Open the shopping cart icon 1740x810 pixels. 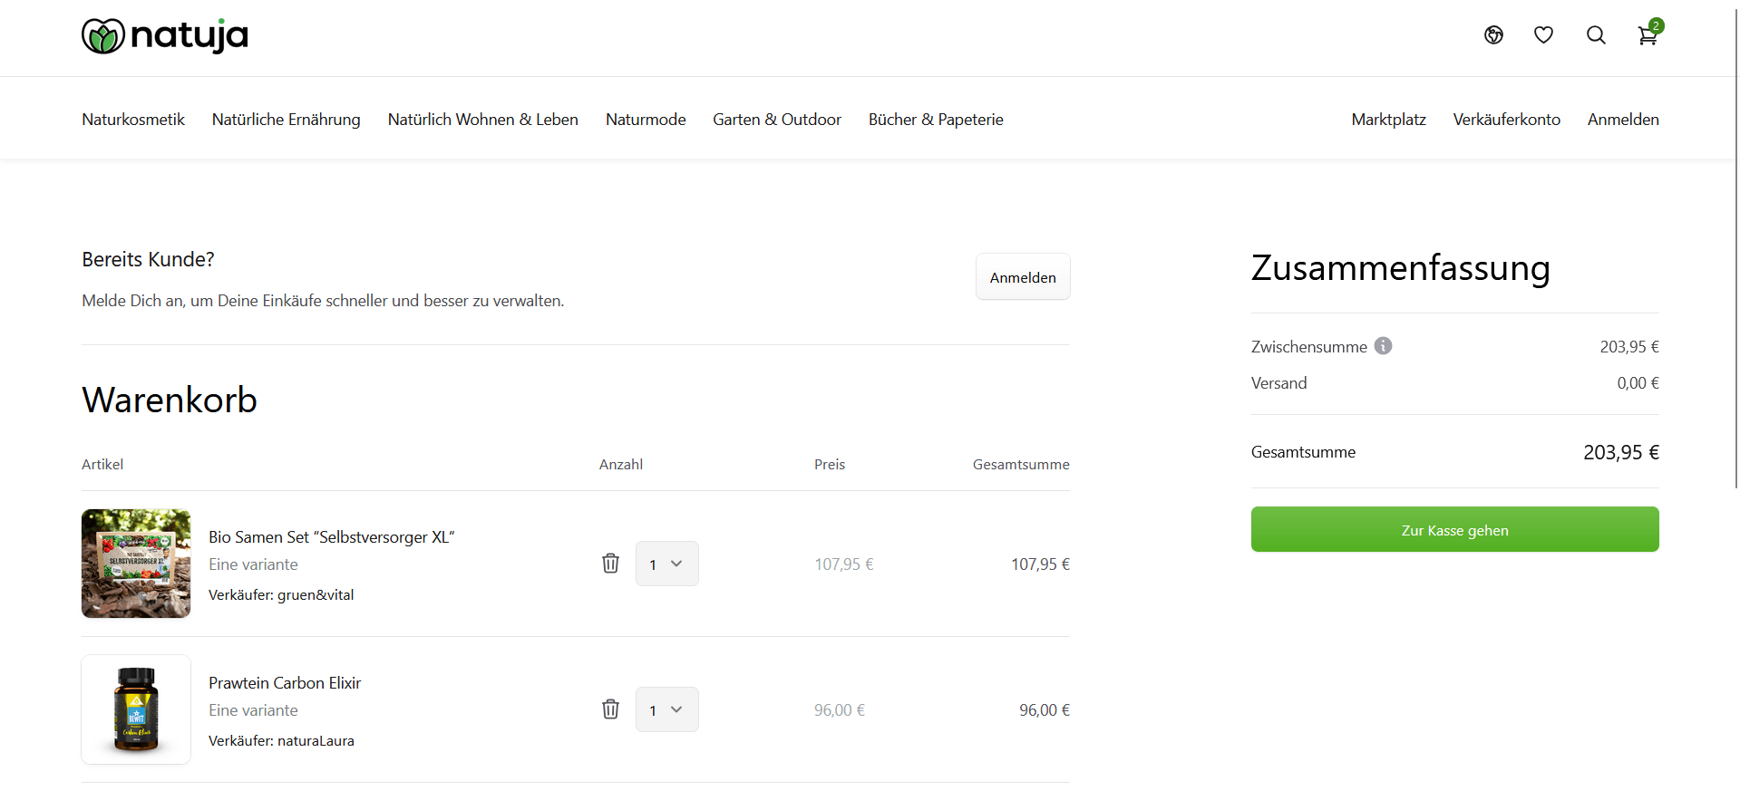pos(1648,35)
